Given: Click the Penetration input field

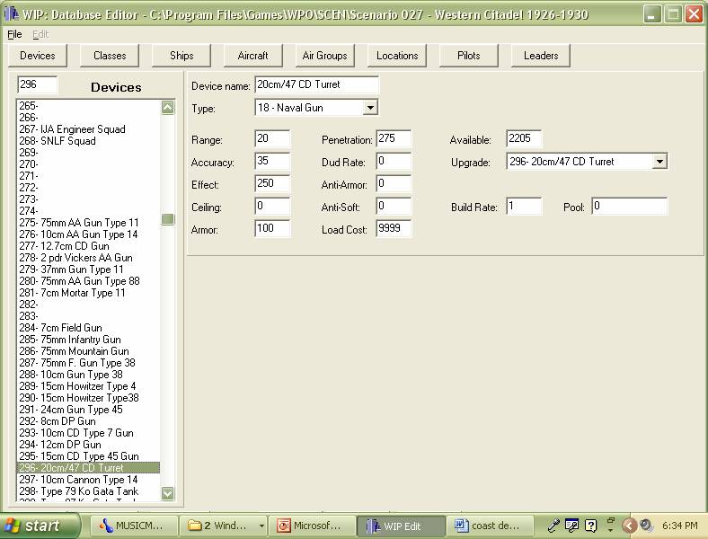Looking at the screenshot, I should (x=394, y=138).
